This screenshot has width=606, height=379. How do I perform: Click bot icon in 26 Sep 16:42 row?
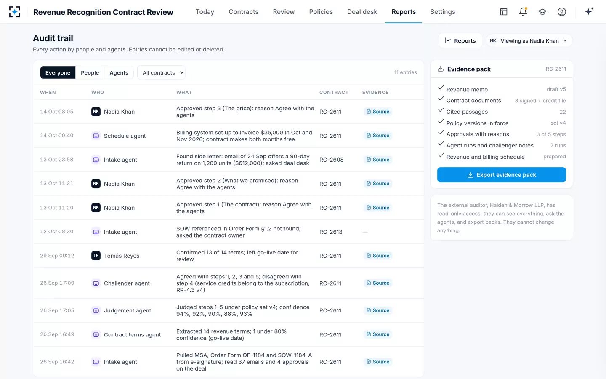(x=96, y=362)
